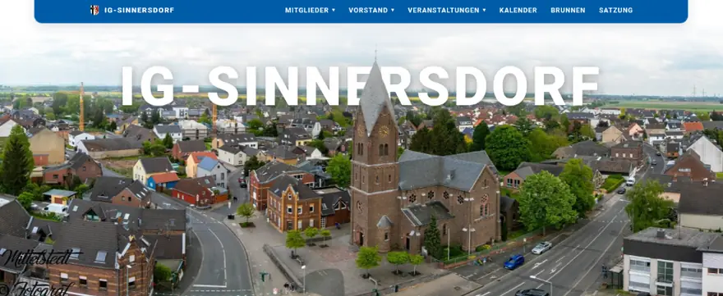Click the IG-Sinnersdorf coat of arms logo
The image size is (723, 296).
pyautogui.click(x=94, y=10)
